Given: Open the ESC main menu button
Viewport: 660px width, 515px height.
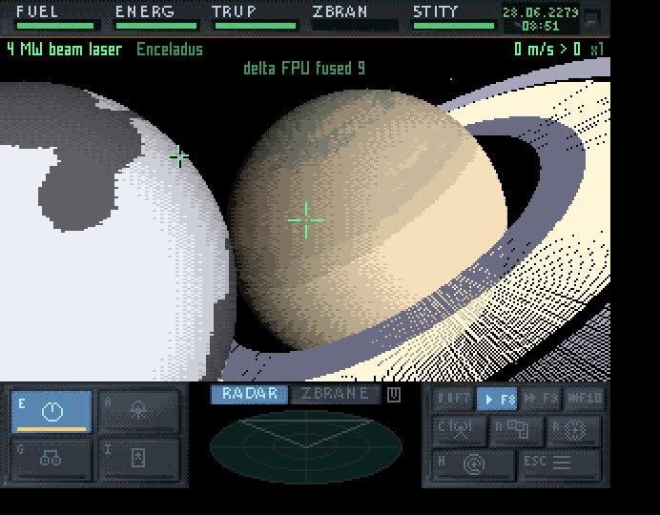Looking at the screenshot, I should [x=560, y=464].
